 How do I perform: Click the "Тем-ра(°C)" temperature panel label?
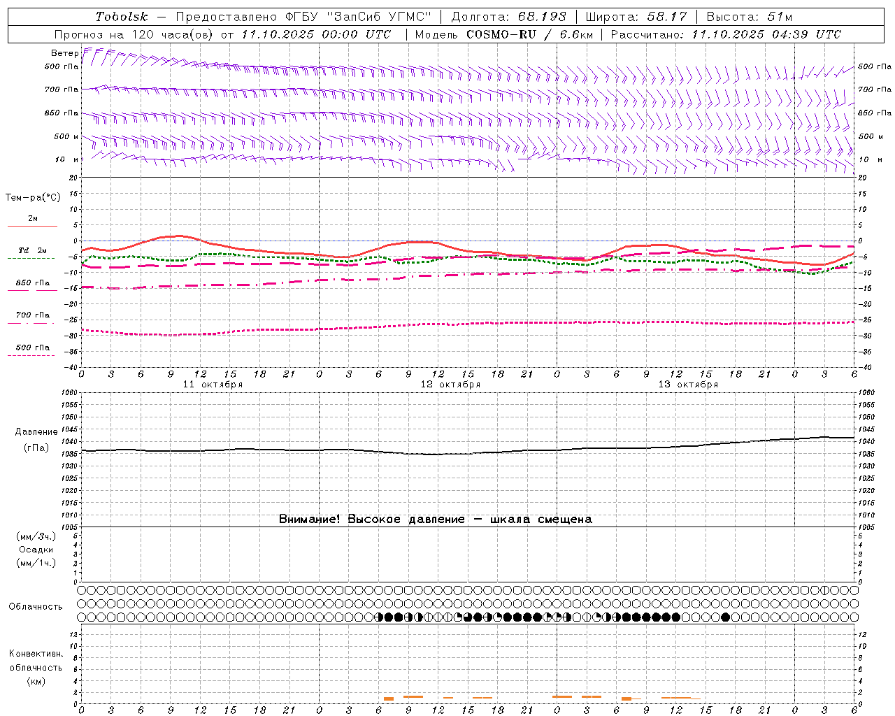(33, 198)
